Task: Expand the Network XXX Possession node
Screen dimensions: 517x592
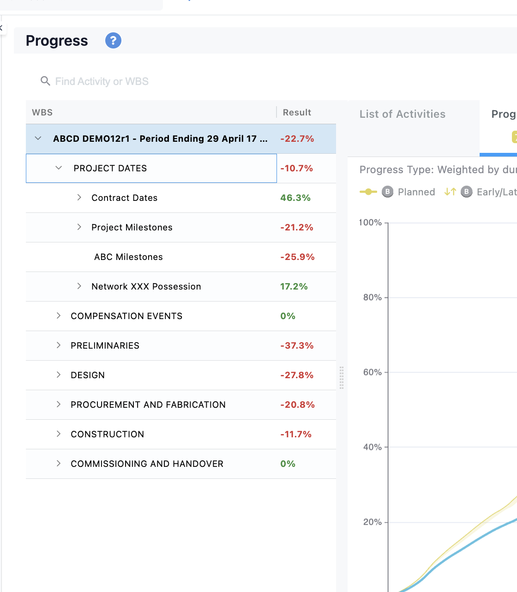Action: 79,286
